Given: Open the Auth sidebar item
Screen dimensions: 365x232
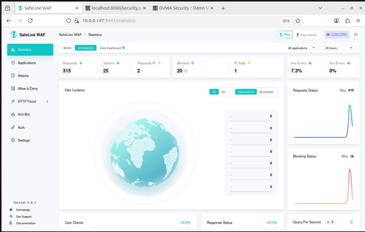Looking at the screenshot, I should [x=30, y=128].
